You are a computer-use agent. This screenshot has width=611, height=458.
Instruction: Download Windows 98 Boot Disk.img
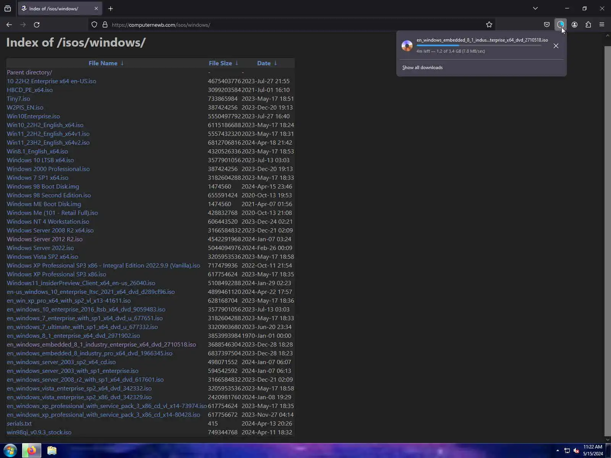pyautogui.click(x=43, y=187)
